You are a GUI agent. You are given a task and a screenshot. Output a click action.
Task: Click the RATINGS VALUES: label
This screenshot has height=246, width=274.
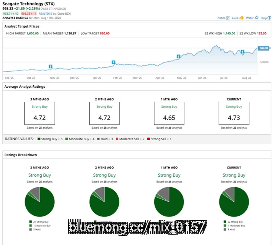point(19,139)
